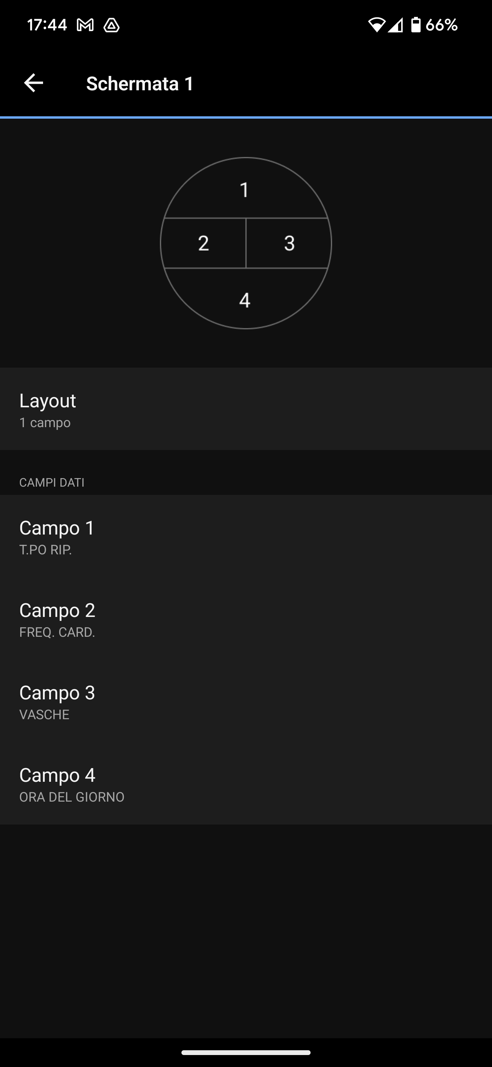Open the Gmail notification icon
The image size is (492, 1067).
click(x=85, y=26)
